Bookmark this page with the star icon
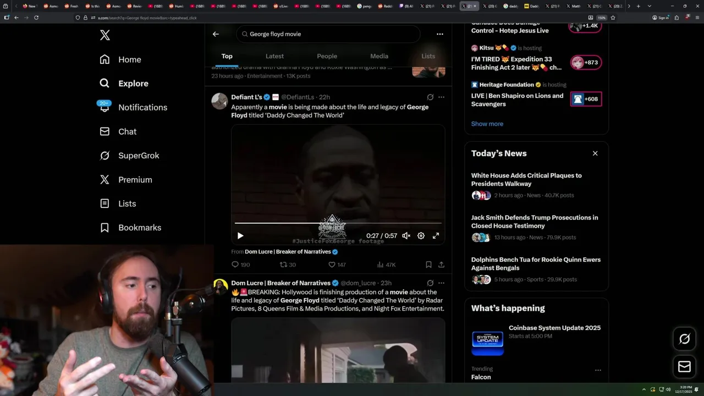This screenshot has height=396, width=704. (613, 18)
